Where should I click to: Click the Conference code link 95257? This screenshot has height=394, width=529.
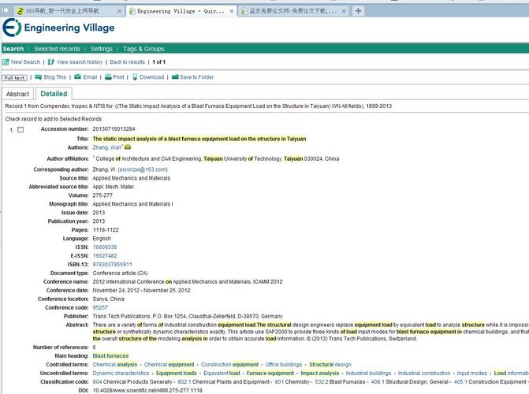[x=100, y=307]
